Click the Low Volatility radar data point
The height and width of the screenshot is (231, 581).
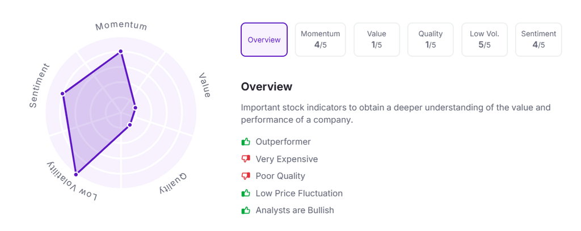coord(75,172)
